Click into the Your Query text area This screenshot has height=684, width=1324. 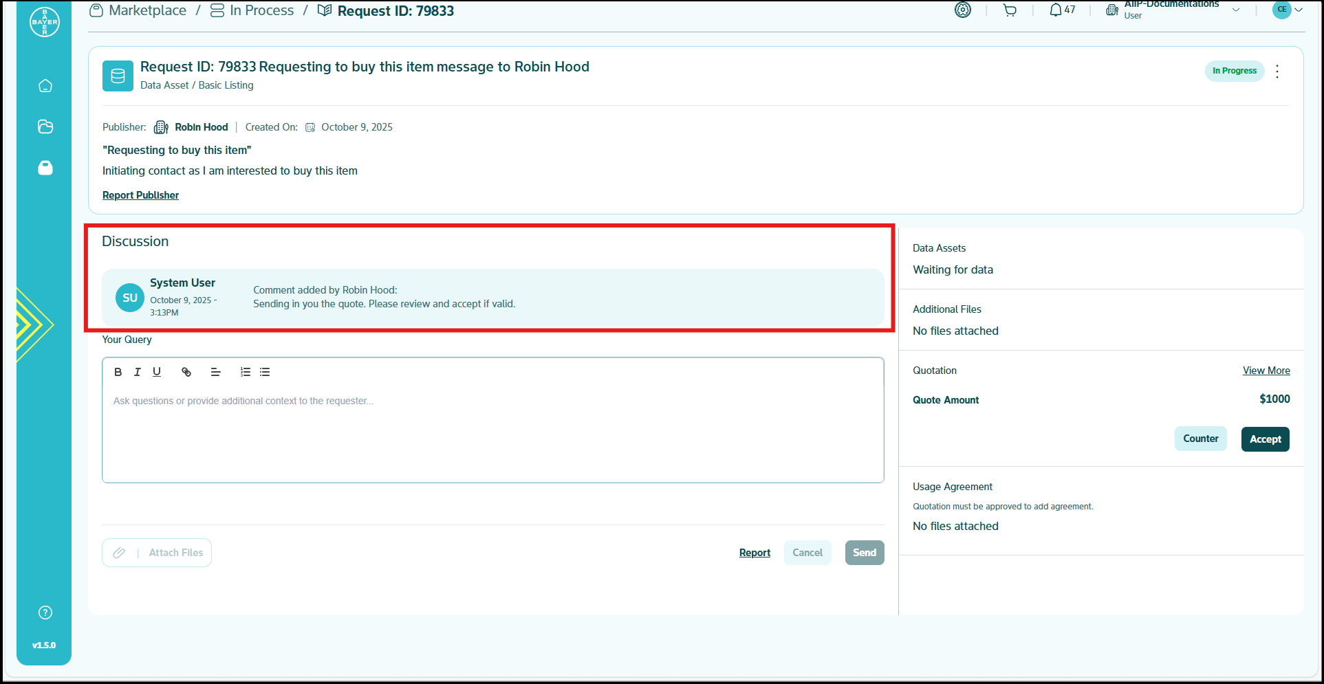492,433
